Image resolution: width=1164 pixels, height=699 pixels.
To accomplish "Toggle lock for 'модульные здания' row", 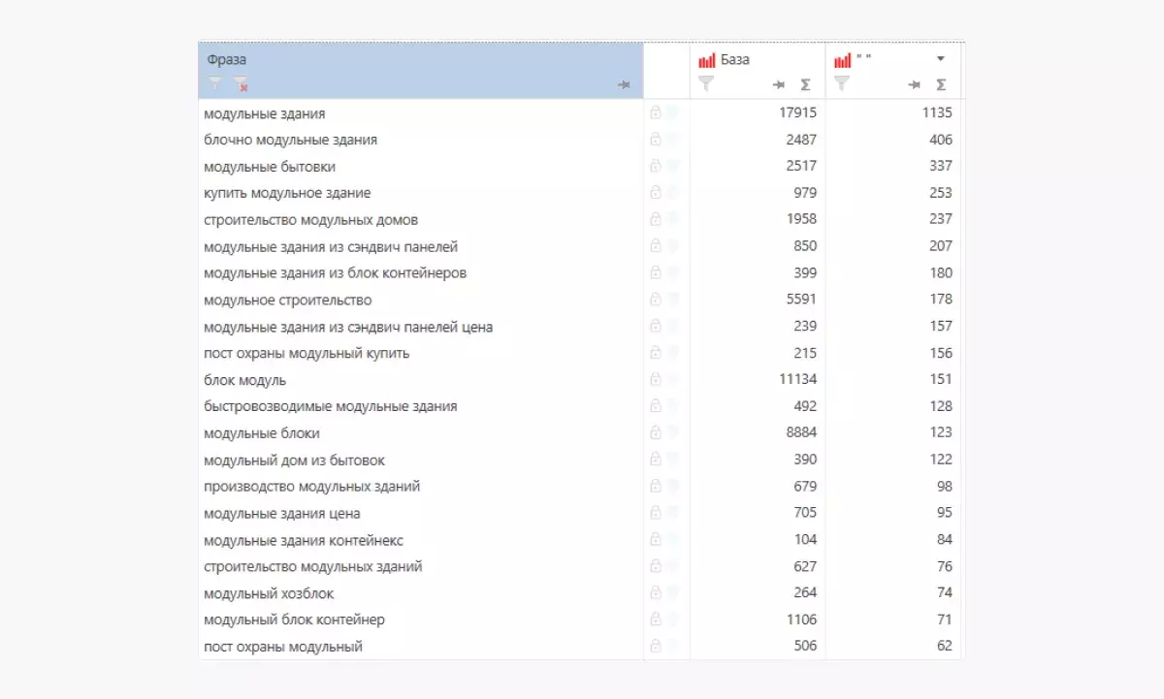I will tap(656, 113).
